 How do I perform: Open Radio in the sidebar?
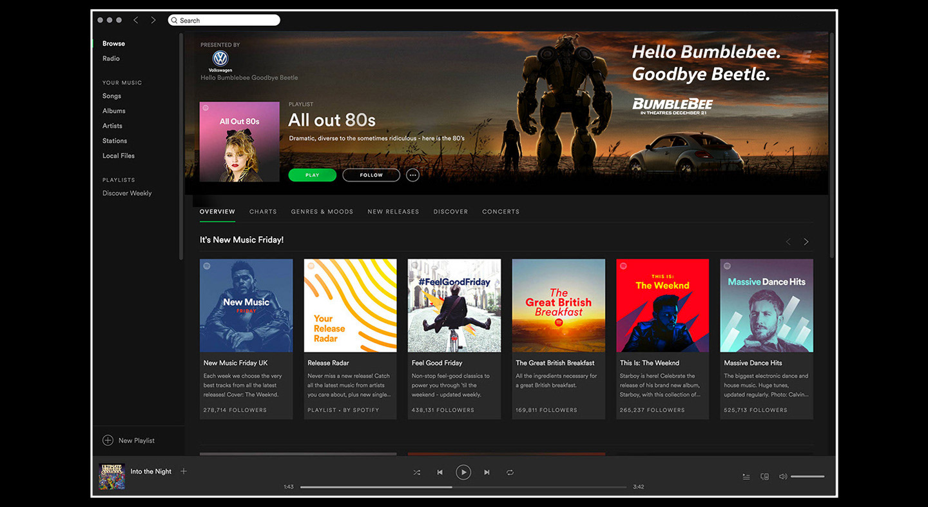(111, 58)
